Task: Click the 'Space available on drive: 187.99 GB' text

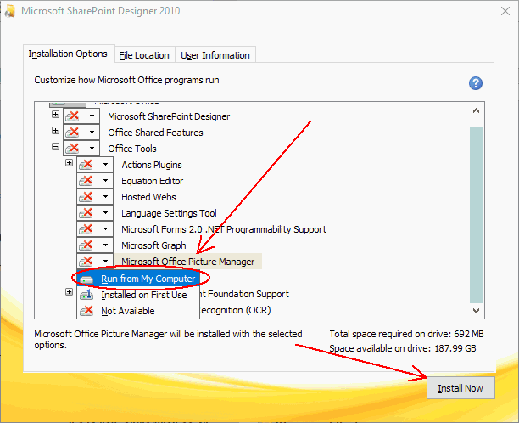Action: pyautogui.click(x=403, y=348)
